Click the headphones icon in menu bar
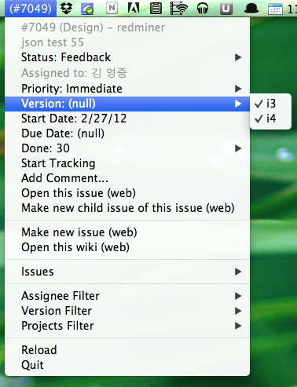Screen dimensions: 297x387 (x=203, y=9)
